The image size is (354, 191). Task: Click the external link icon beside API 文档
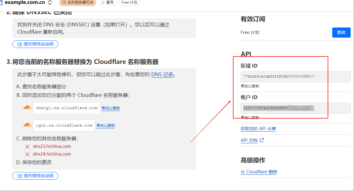click(x=261, y=140)
